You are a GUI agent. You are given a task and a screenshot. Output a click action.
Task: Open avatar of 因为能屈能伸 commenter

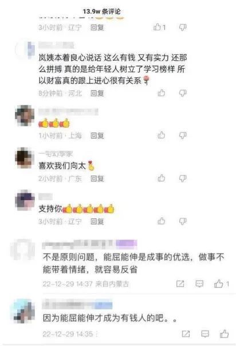click(24, 311)
